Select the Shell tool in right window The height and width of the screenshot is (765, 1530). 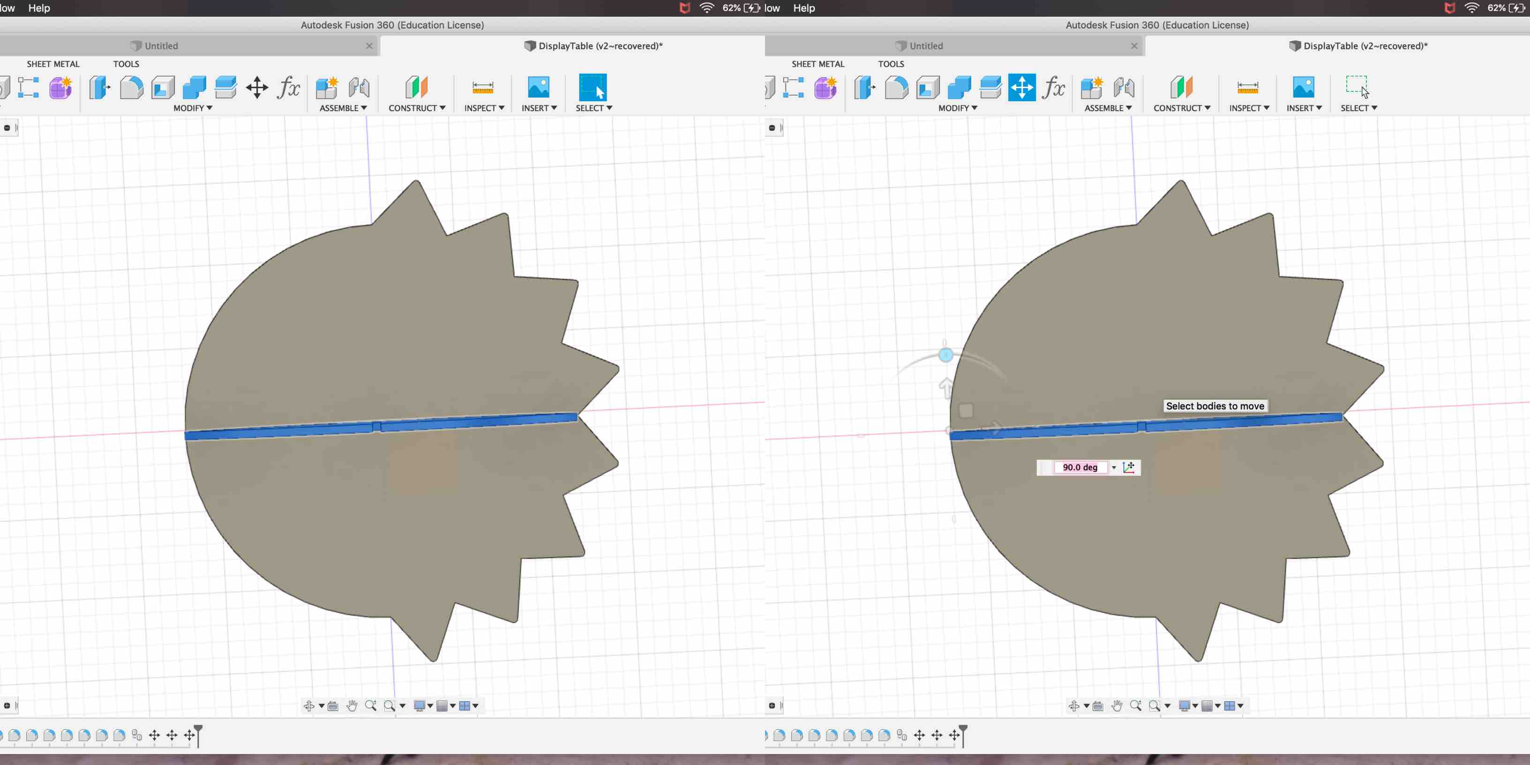click(928, 87)
